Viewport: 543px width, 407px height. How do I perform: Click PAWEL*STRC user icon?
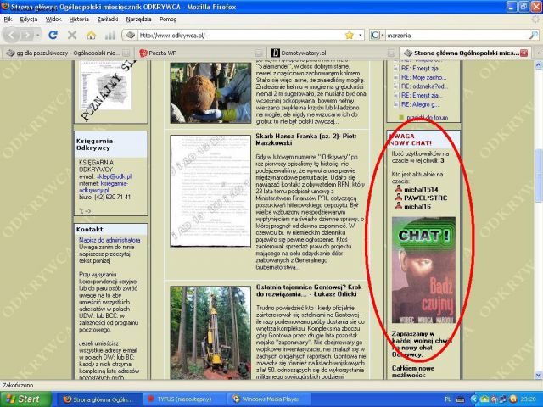pyautogui.click(x=399, y=198)
